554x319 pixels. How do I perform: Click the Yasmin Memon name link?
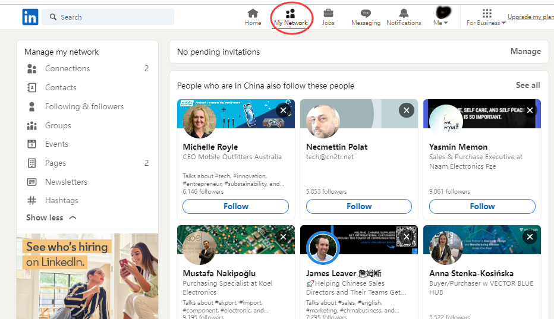tap(458, 147)
